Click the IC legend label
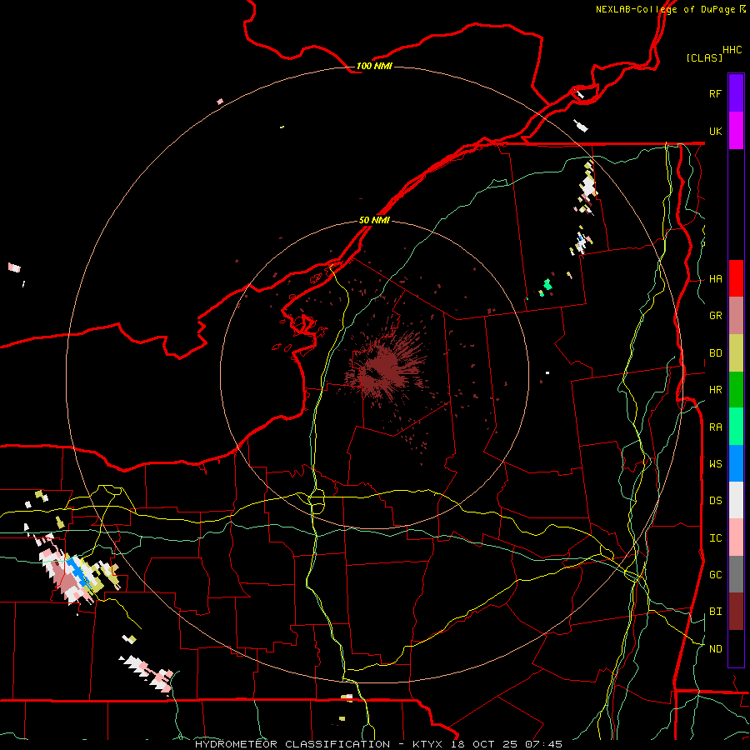The width and height of the screenshot is (750, 750). click(715, 538)
